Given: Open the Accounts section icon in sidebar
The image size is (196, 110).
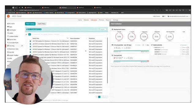Looking at the screenshot, I should pyautogui.click(x=8, y=24).
